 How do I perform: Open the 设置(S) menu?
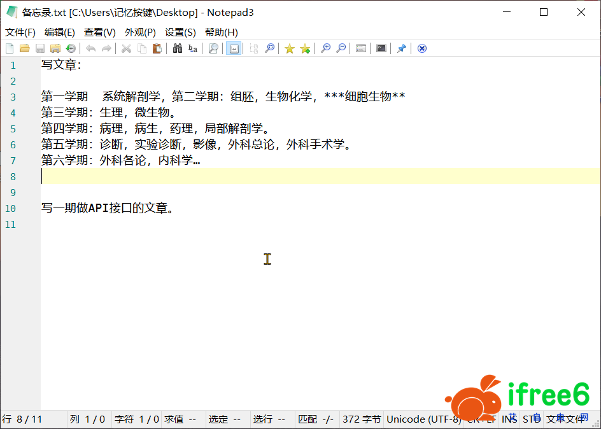[x=180, y=32]
